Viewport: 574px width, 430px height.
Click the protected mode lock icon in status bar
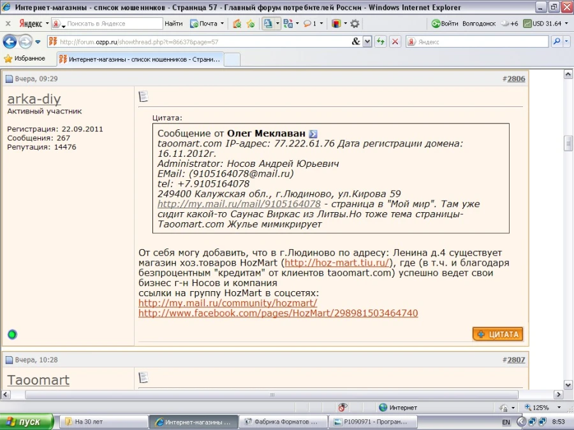click(504, 407)
